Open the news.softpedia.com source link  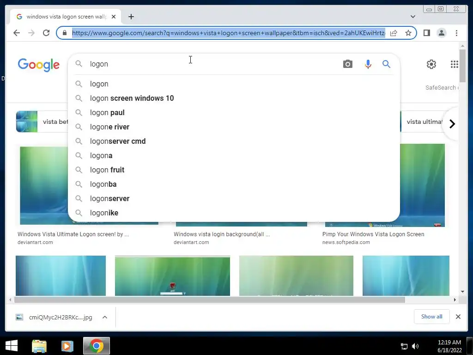point(346,242)
